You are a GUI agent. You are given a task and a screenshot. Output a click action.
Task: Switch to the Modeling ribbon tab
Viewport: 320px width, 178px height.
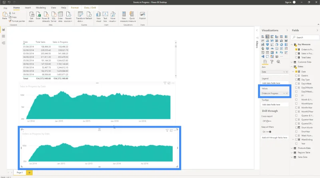[41, 8]
